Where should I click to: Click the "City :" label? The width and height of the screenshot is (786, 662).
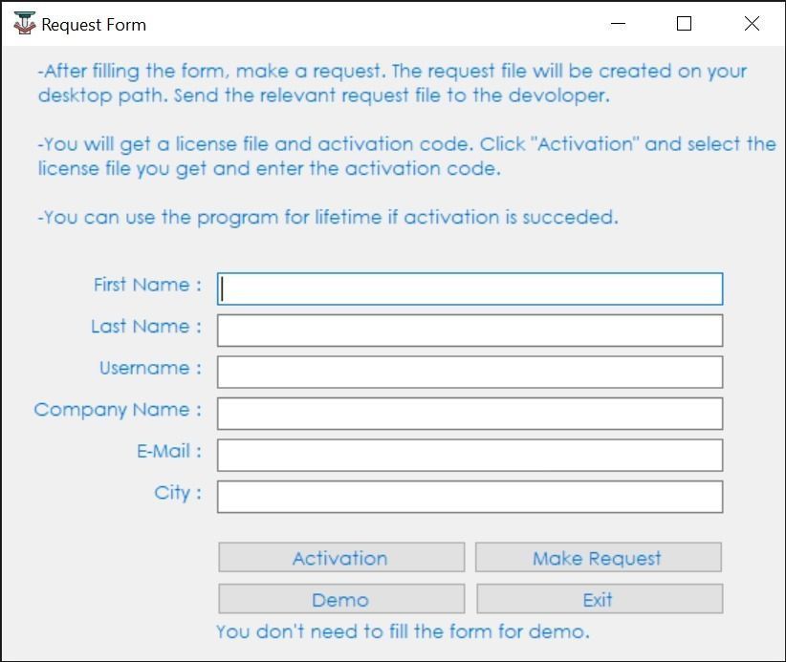(178, 493)
